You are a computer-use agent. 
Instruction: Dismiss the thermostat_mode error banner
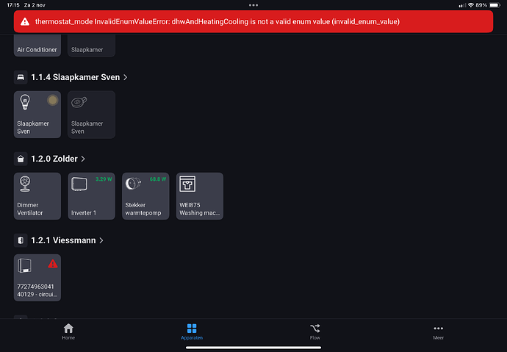click(253, 21)
